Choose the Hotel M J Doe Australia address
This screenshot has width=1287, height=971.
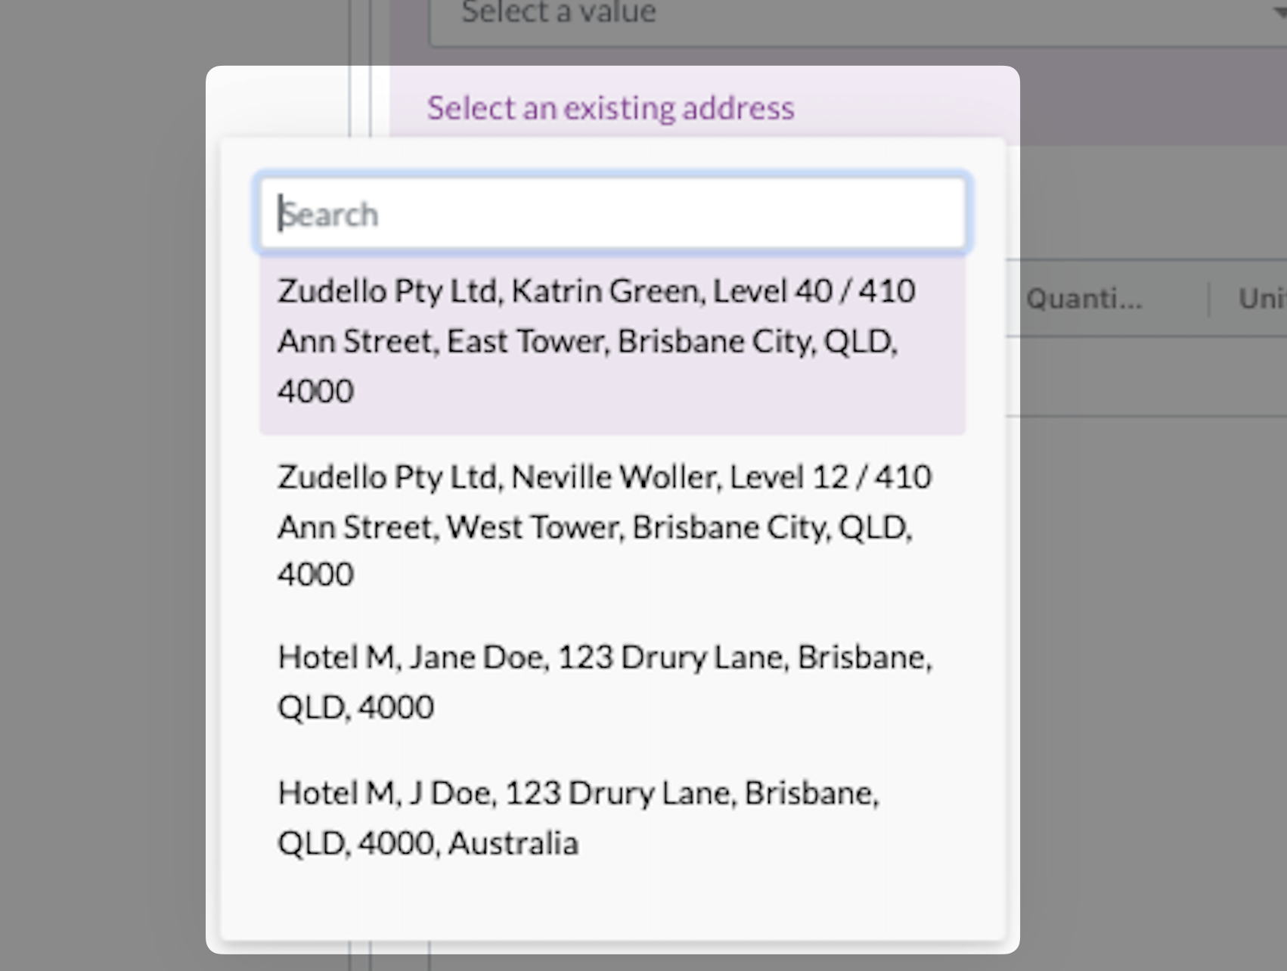[x=612, y=818]
